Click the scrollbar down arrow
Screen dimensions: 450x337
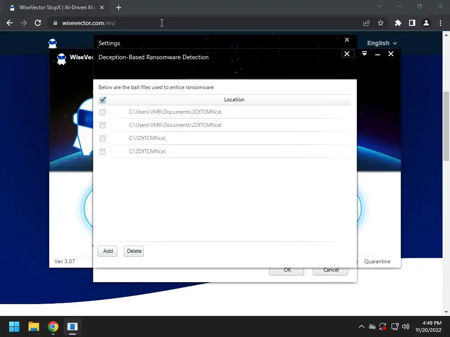tap(446, 312)
